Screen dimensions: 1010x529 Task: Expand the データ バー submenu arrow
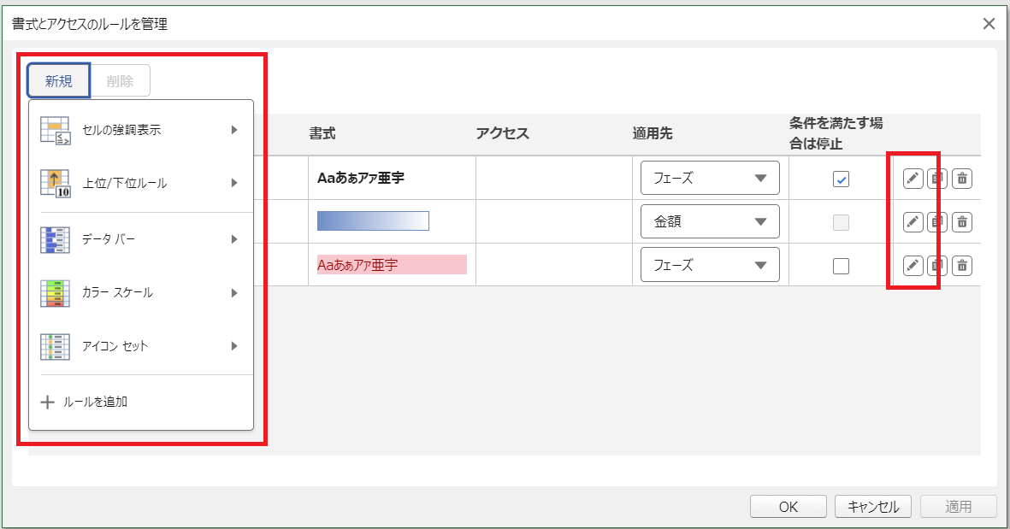234,239
